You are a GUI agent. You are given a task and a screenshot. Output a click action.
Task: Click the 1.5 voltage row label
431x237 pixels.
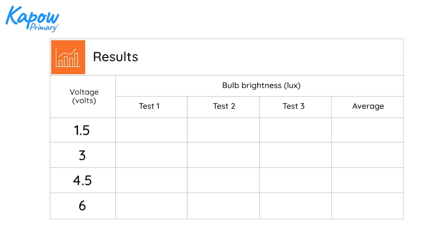tap(83, 130)
